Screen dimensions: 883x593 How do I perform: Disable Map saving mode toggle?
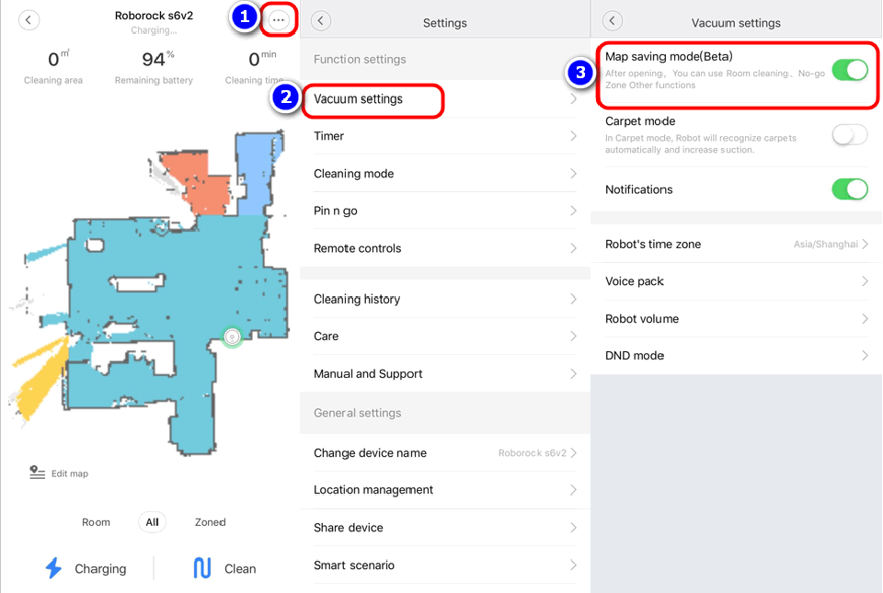849,70
